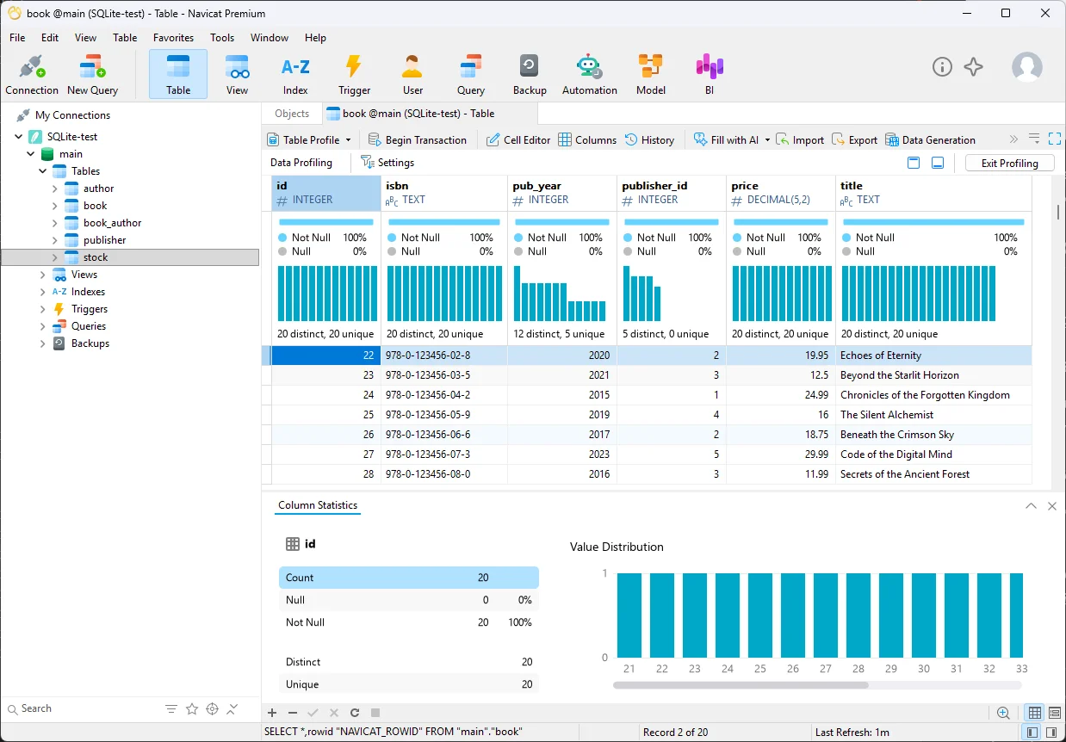The image size is (1066, 742).
Task: Open the Index objects button
Action: tap(295, 74)
